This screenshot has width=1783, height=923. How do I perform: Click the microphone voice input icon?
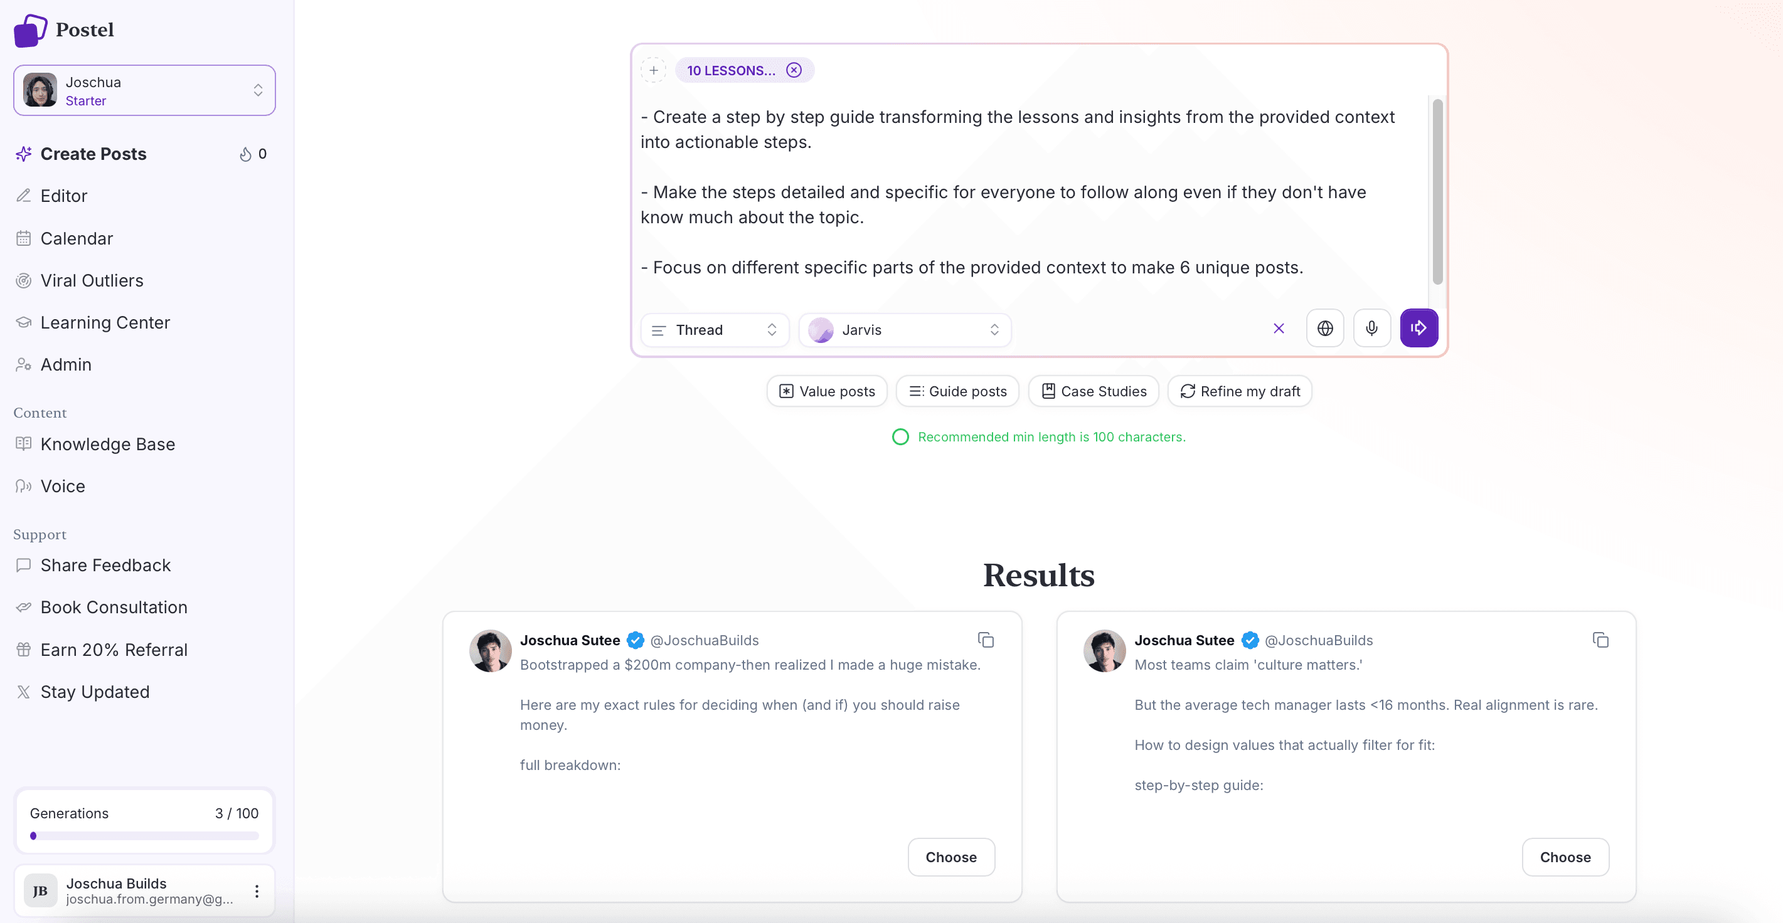click(x=1371, y=328)
